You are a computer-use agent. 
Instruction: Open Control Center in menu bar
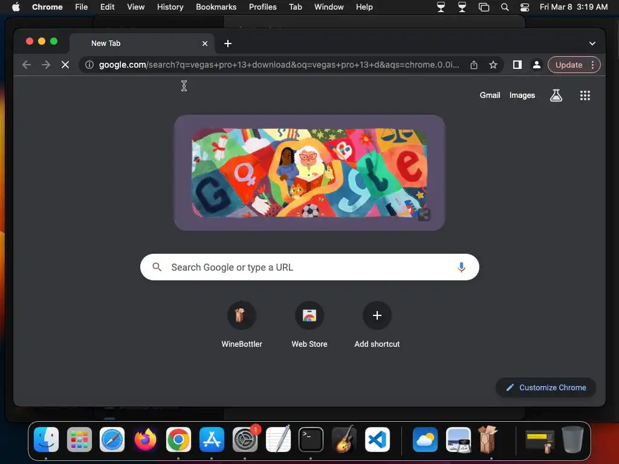pos(524,7)
